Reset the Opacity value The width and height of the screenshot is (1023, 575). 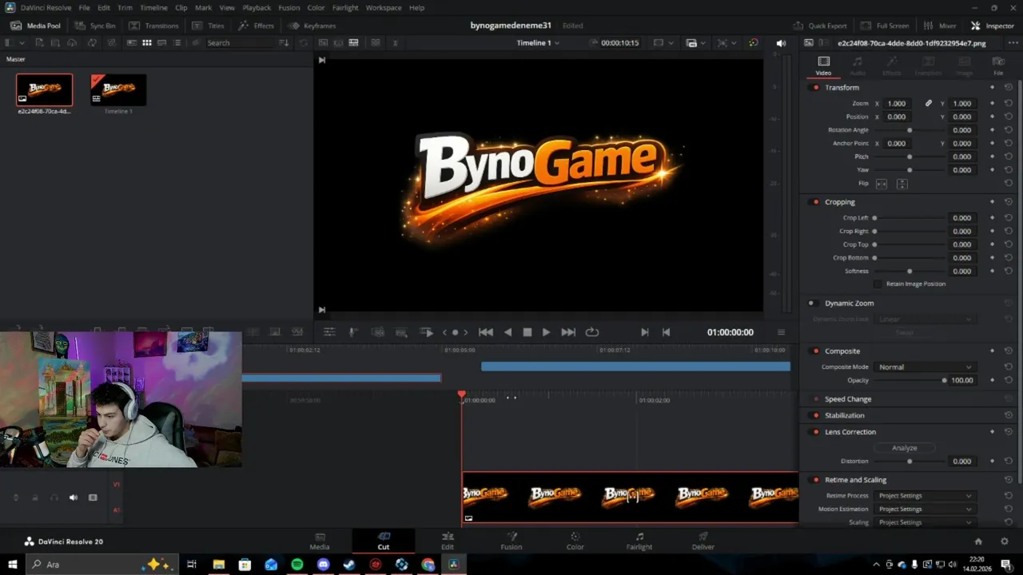(1009, 380)
